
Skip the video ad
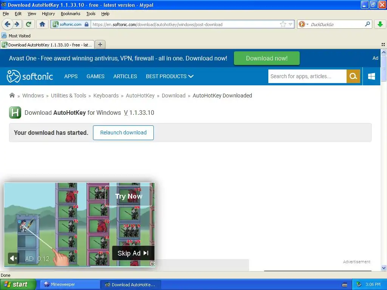point(133,253)
